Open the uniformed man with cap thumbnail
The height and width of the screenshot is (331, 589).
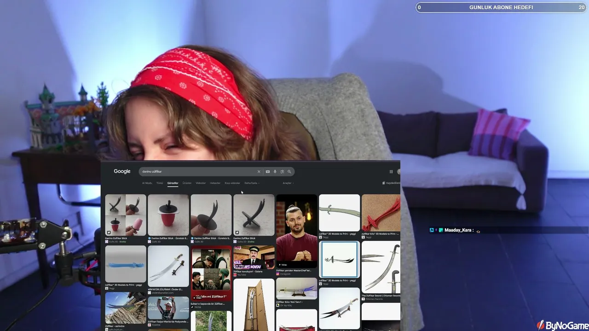coord(254,257)
